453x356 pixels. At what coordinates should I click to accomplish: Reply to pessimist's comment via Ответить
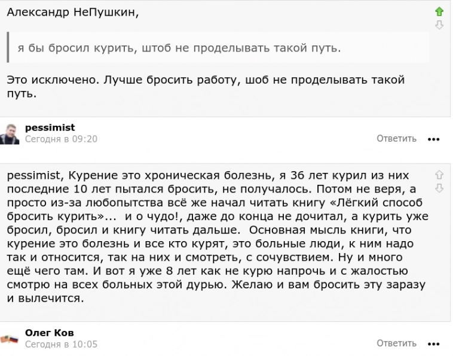pyautogui.click(x=396, y=139)
